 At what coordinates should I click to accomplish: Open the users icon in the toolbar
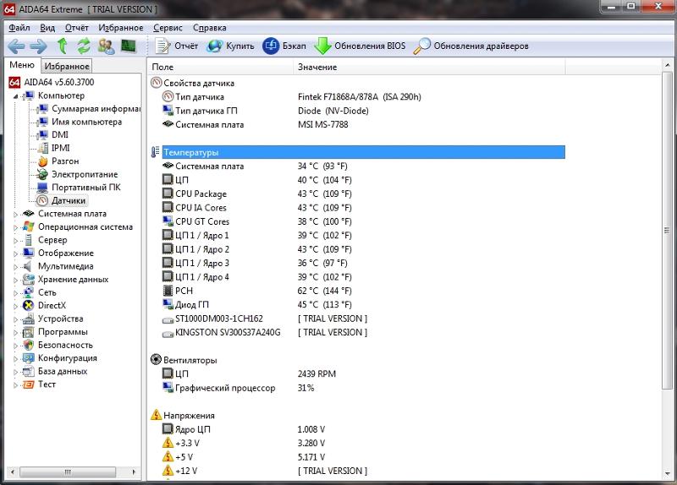pyautogui.click(x=107, y=46)
